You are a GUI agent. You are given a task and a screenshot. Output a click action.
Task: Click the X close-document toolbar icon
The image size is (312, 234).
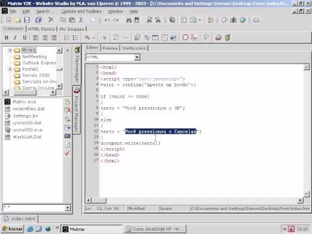51,20
